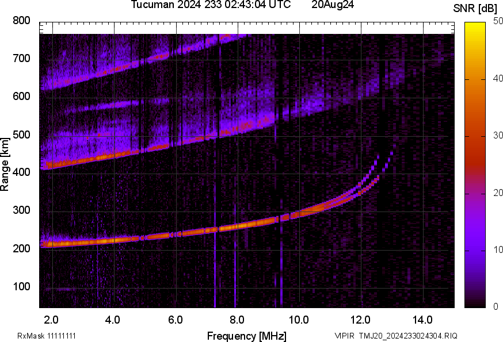Click the colorbar tick label '0'
Image resolution: width=503 pixels, height=342 pixels.
tap(496, 307)
